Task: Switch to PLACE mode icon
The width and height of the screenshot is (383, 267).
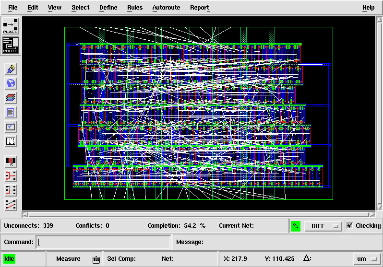Action: click(x=10, y=26)
